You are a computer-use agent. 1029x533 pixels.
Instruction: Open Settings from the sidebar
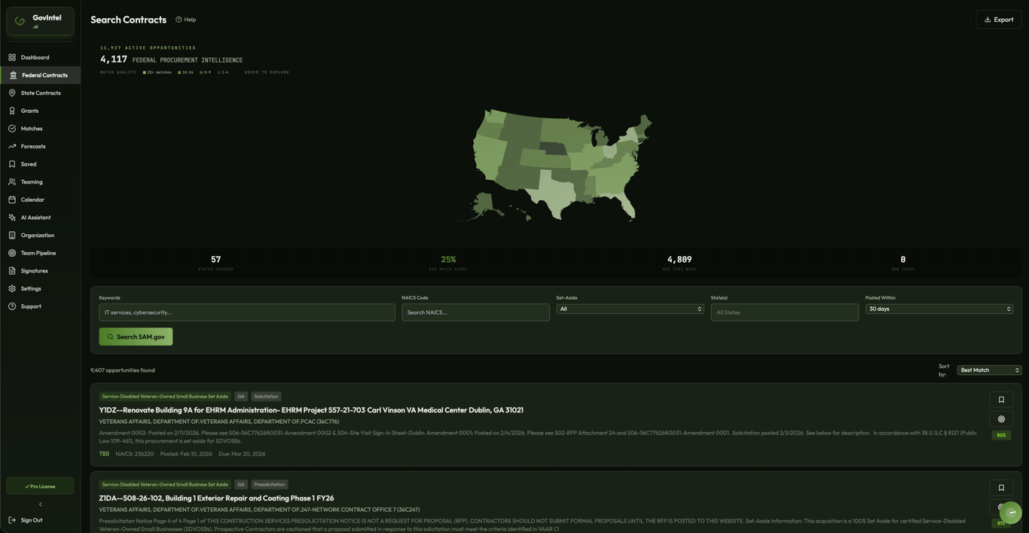(31, 288)
